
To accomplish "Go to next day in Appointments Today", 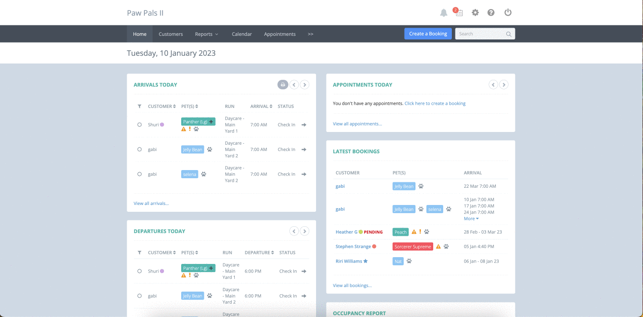I will [x=504, y=85].
